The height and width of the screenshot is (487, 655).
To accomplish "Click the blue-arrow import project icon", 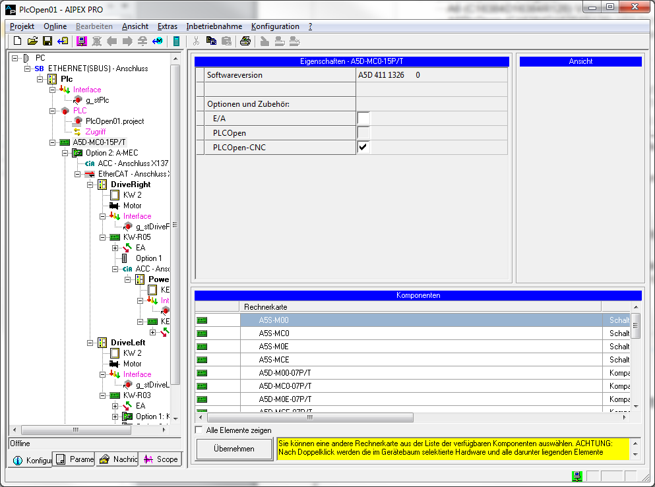I will click(63, 41).
